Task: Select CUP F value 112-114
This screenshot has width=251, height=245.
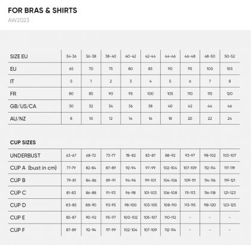Action: (x=170, y=230)
